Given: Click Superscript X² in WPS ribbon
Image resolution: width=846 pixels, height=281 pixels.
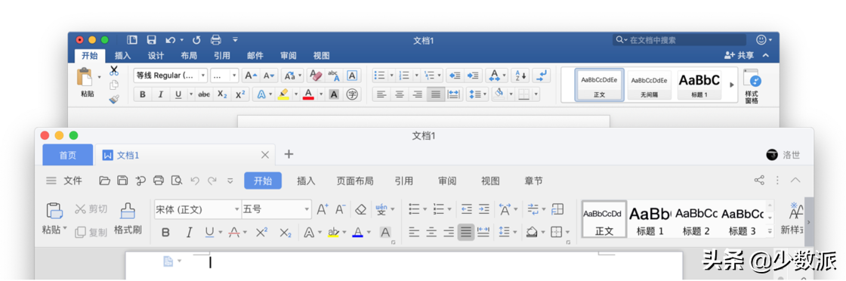Looking at the screenshot, I should pyautogui.click(x=261, y=233).
